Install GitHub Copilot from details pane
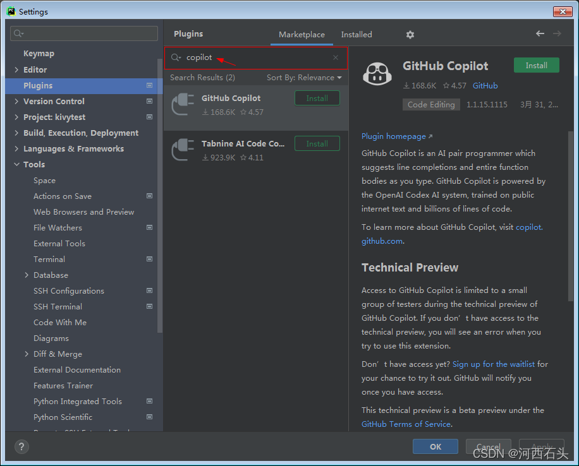This screenshot has height=466, width=579. tap(536, 66)
